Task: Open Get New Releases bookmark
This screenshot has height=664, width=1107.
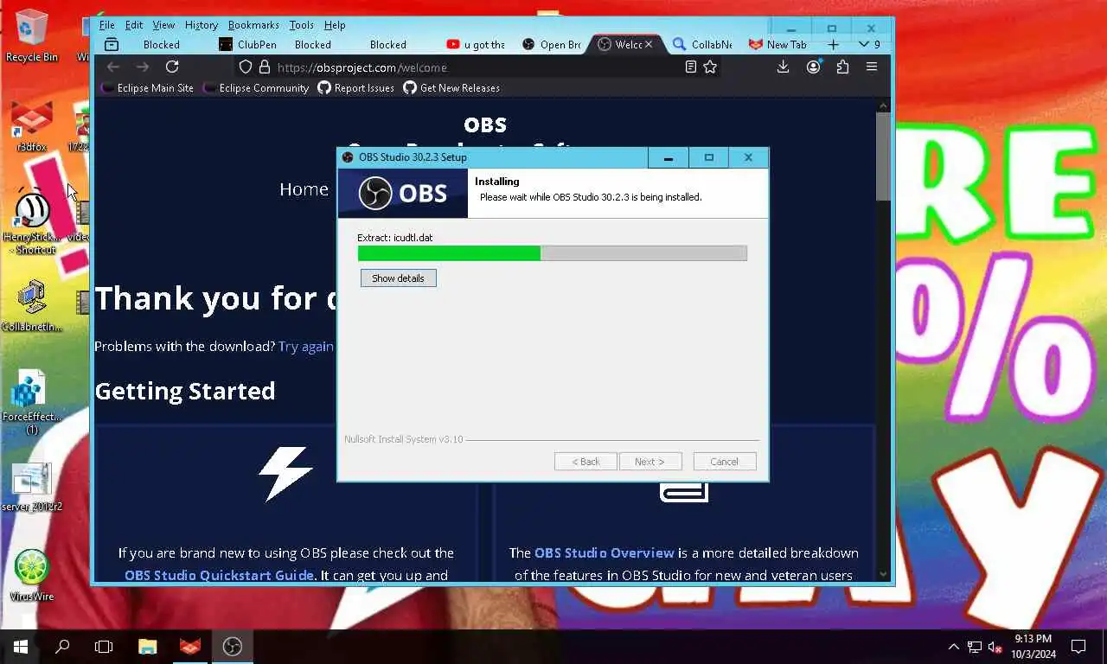Action: (451, 88)
